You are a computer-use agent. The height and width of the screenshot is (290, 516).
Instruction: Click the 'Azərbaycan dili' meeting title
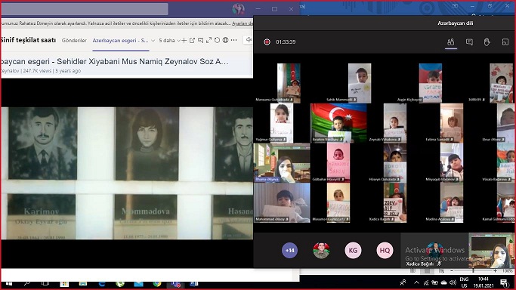pos(455,23)
